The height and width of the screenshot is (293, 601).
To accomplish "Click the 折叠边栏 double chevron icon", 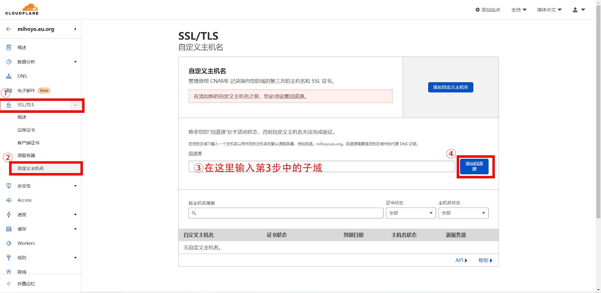I will point(9,284).
